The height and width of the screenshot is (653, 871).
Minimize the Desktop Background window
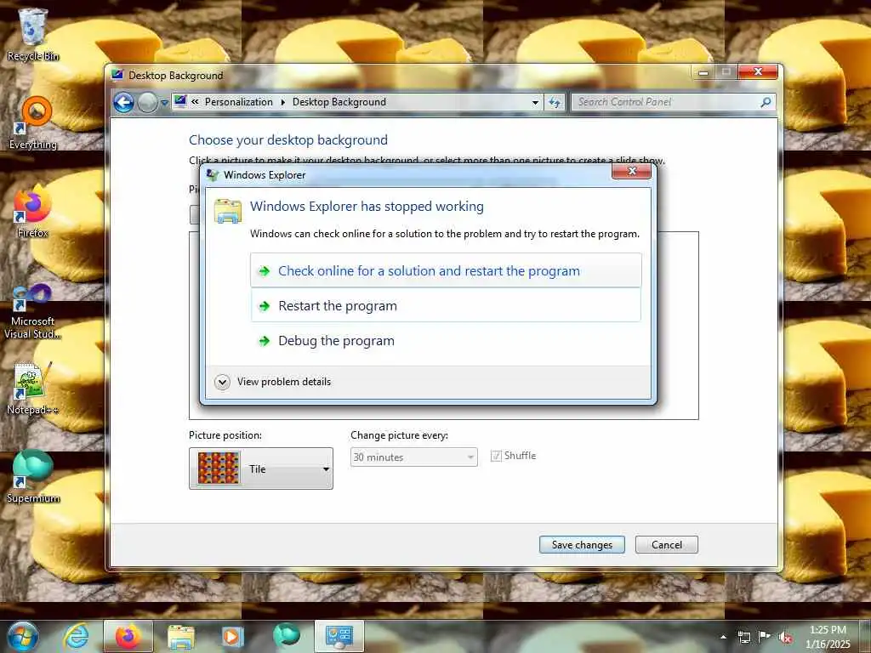[703, 72]
